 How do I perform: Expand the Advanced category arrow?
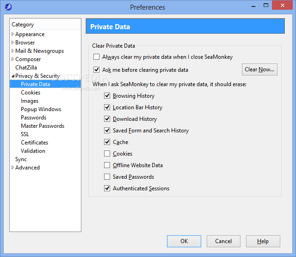coord(12,168)
